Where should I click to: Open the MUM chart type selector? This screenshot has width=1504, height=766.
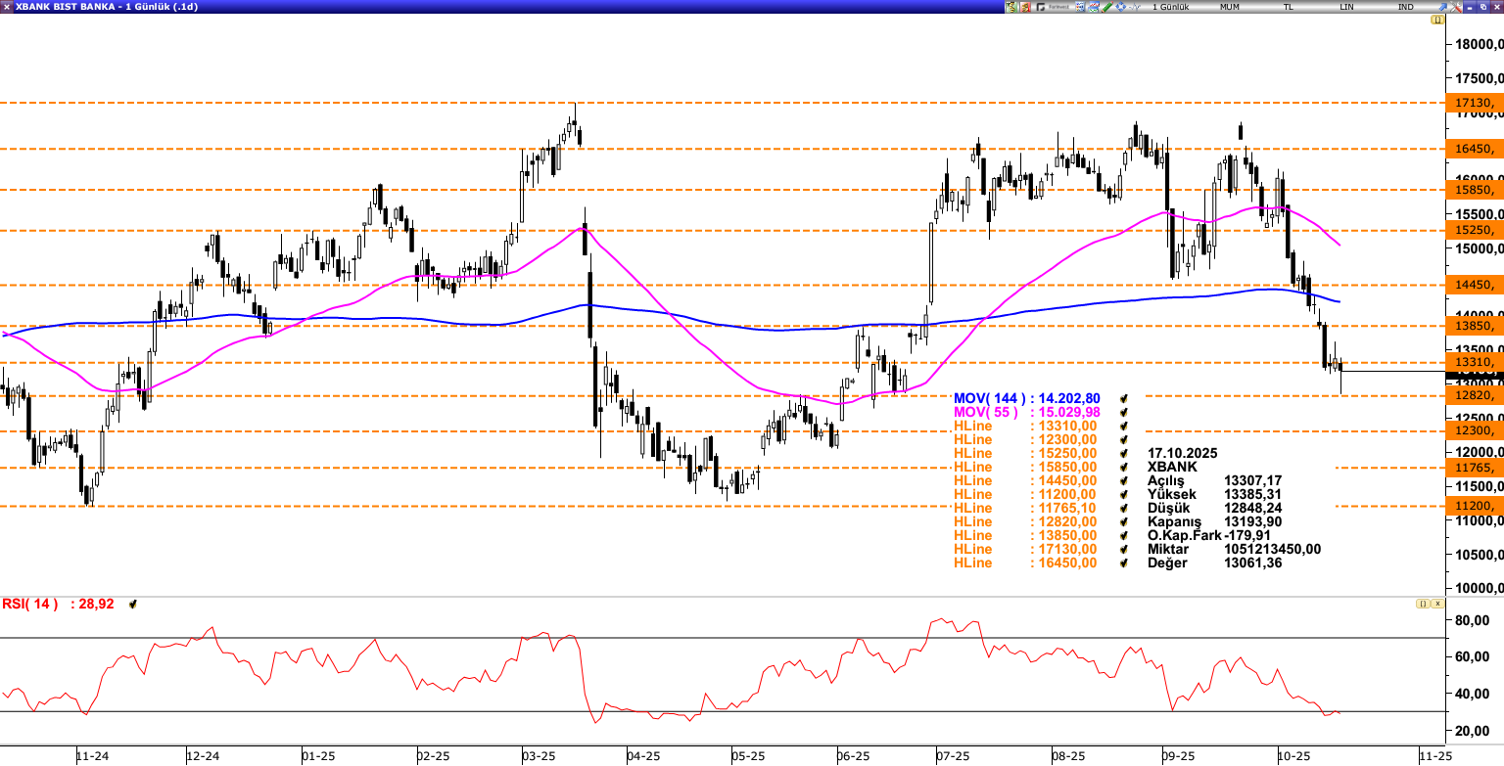point(1230,6)
